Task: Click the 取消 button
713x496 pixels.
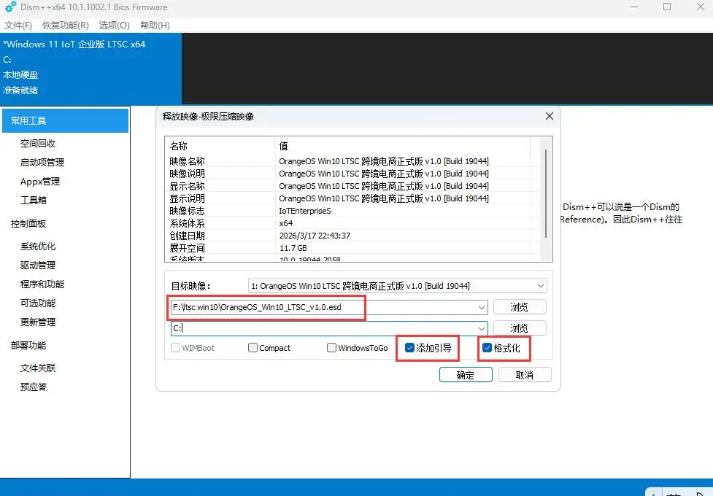Action: (524, 375)
